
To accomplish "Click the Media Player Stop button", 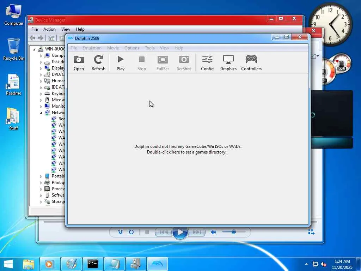I will (147, 232).
